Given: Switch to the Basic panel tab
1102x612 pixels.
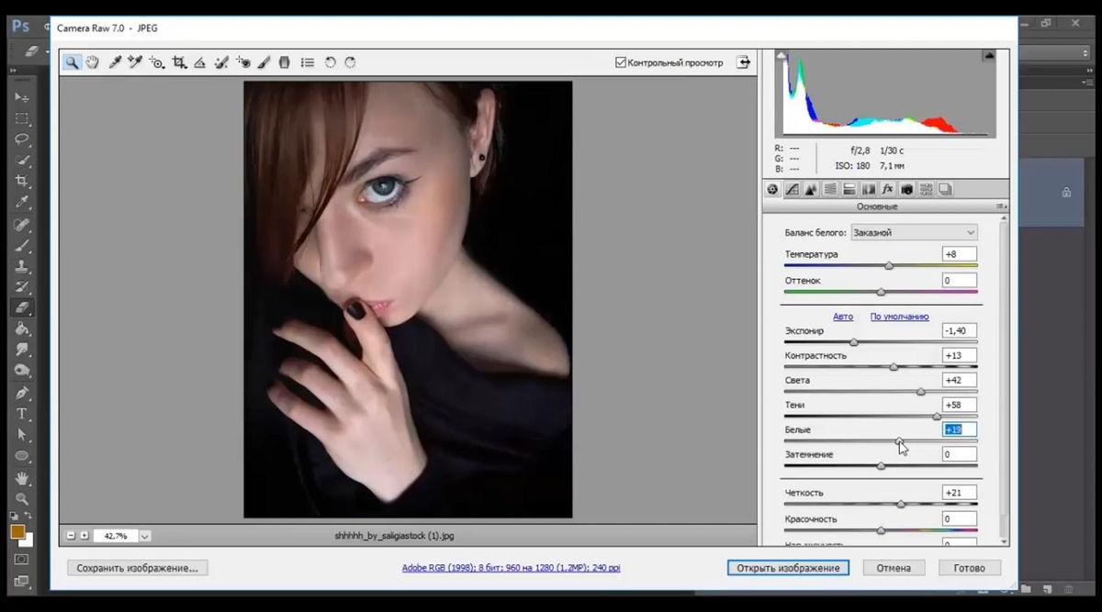Looking at the screenshot, I should pyautogui.click(x=772, y=189).
